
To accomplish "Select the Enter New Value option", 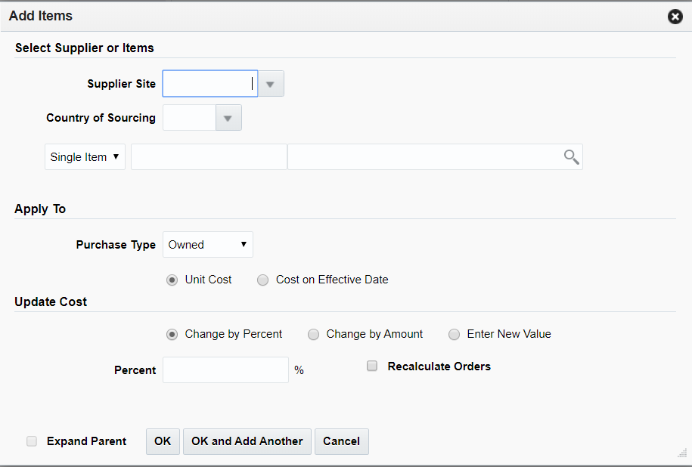I will point(454,334).
